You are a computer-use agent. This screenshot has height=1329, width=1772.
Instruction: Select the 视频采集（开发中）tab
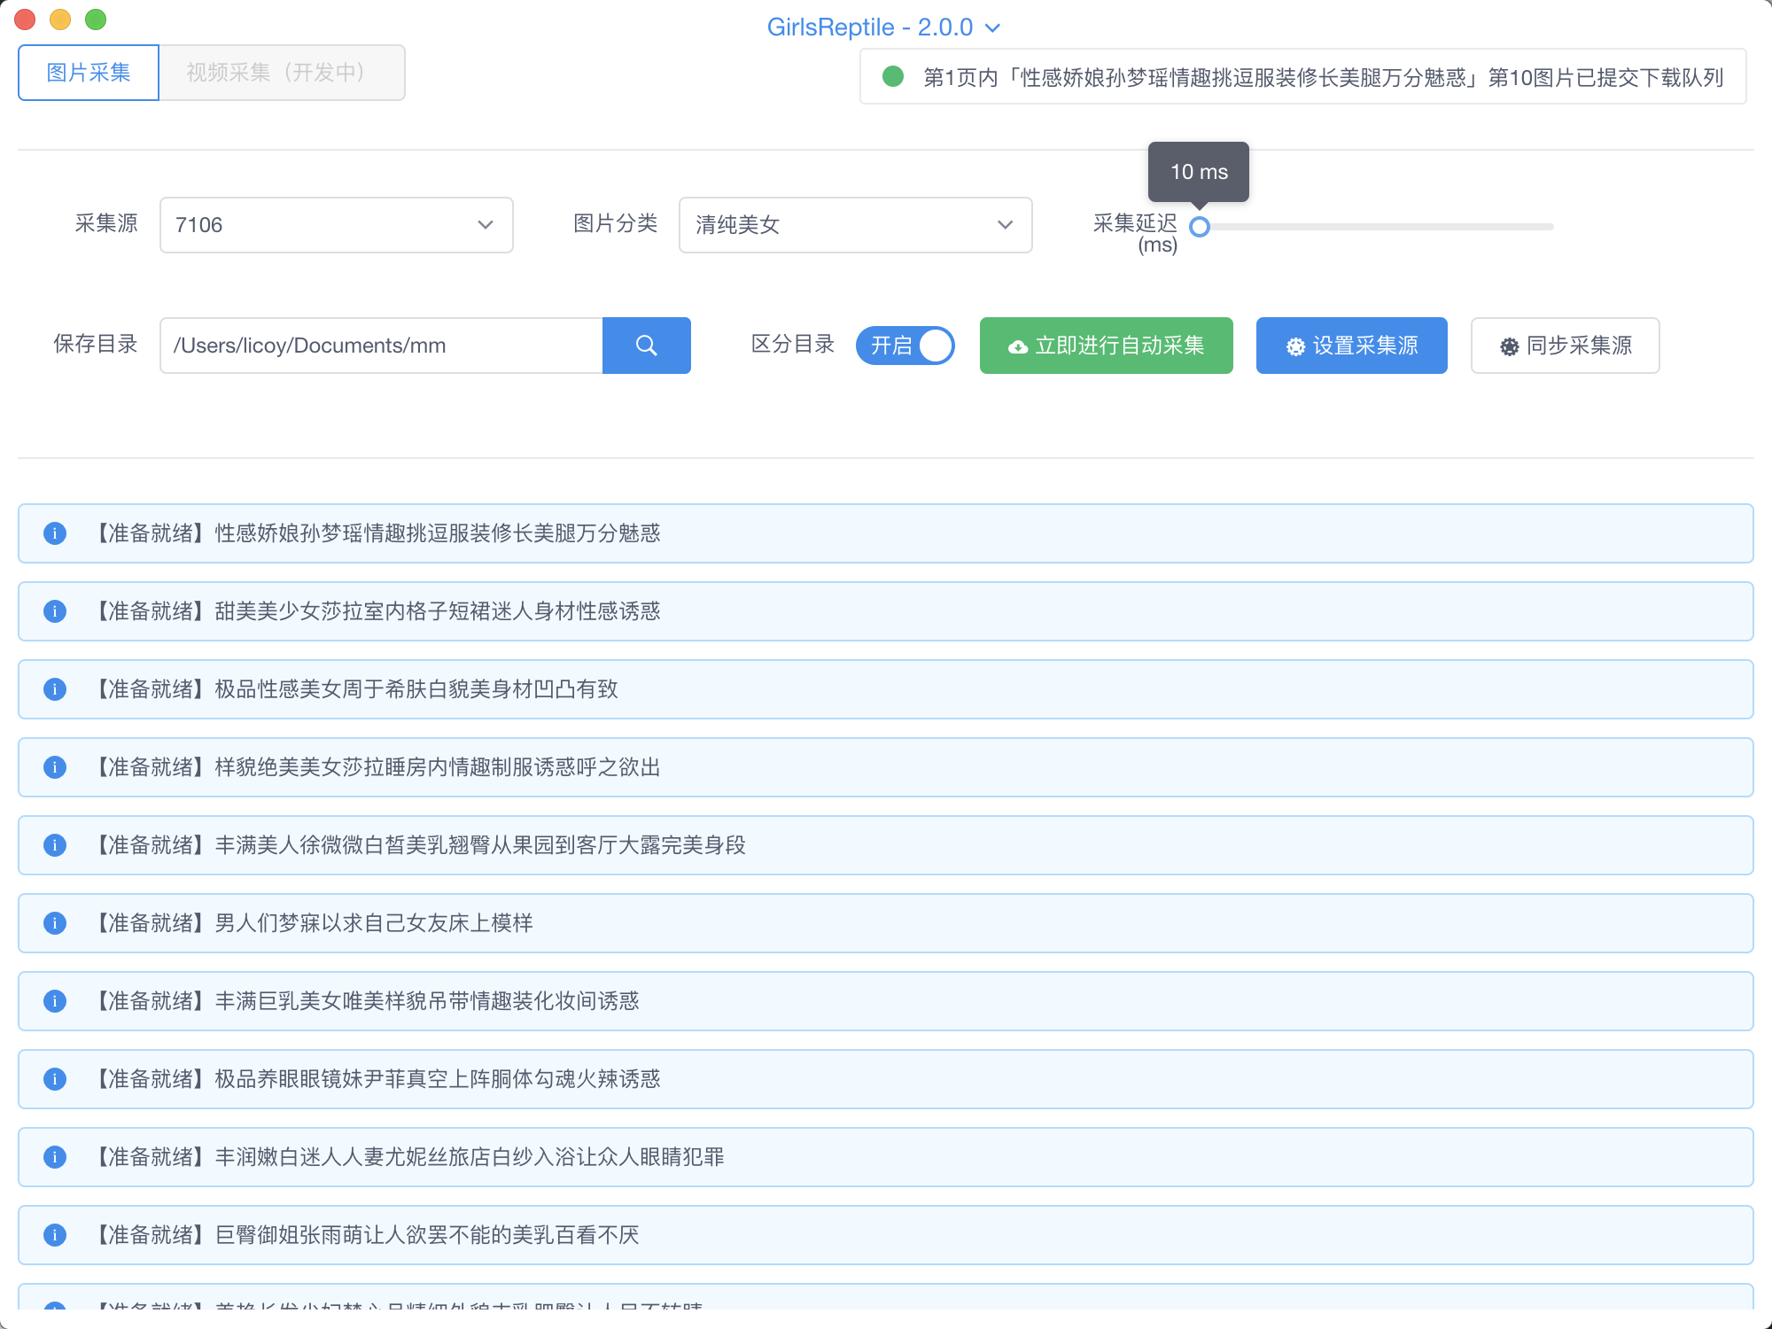click(282, 73)
